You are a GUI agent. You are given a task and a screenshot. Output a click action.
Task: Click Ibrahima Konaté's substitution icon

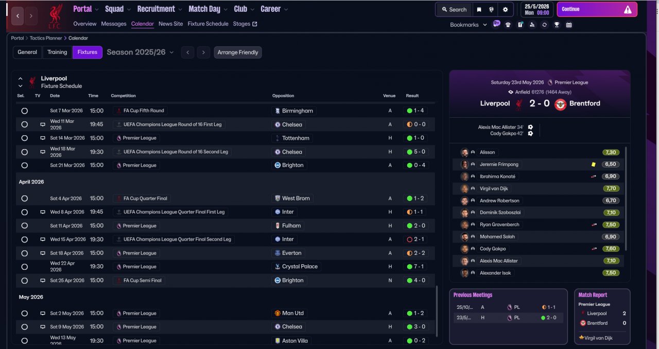[x=594, y=176]
